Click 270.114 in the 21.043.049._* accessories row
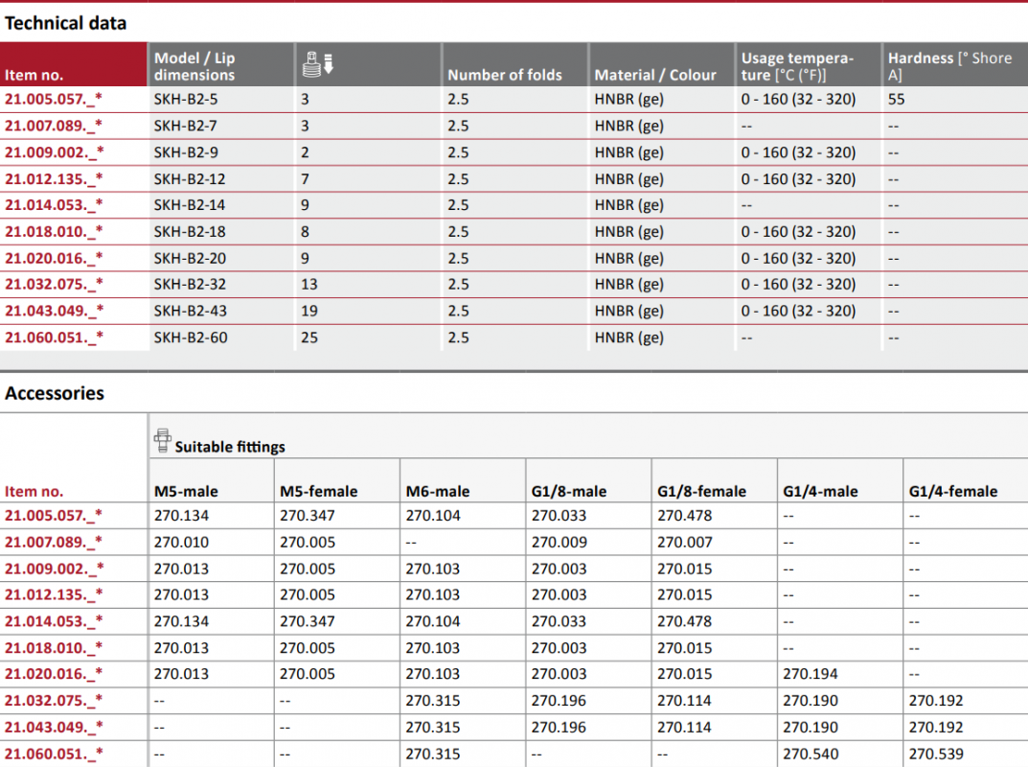 (685, 727)
